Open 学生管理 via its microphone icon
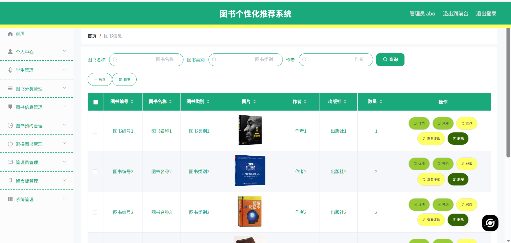Image resolution: width=511 pixels, height=243 pixels. [10, 70]
